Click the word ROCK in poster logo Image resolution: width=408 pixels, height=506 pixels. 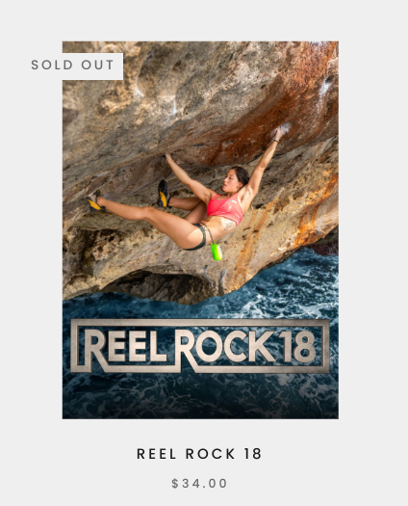coord(227,347)
